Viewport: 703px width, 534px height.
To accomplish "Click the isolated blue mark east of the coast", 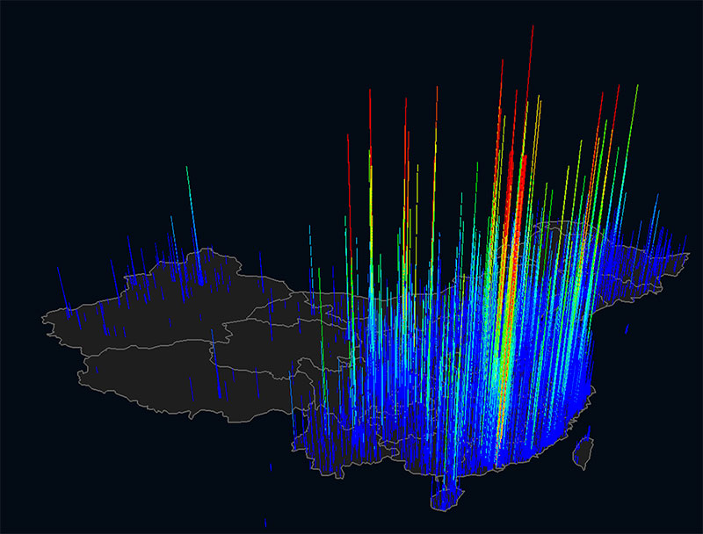I will (x=627, y=329).
